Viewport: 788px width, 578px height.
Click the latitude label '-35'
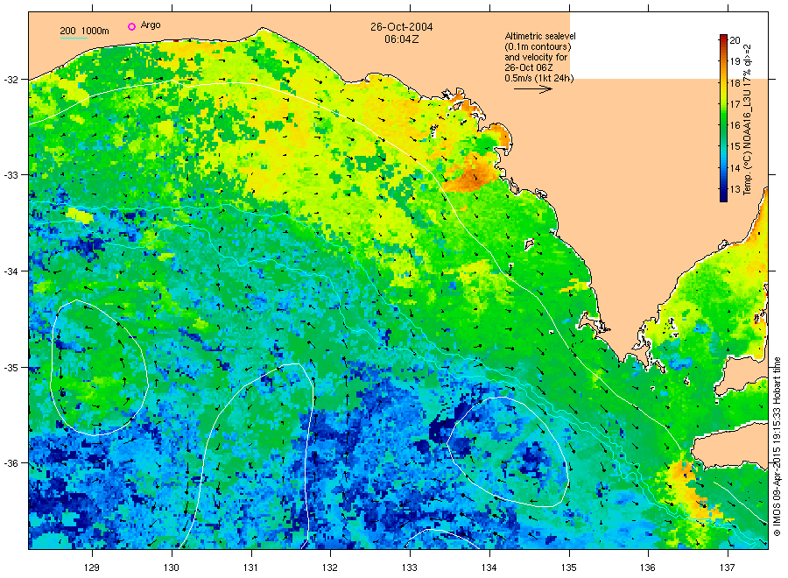11,368
